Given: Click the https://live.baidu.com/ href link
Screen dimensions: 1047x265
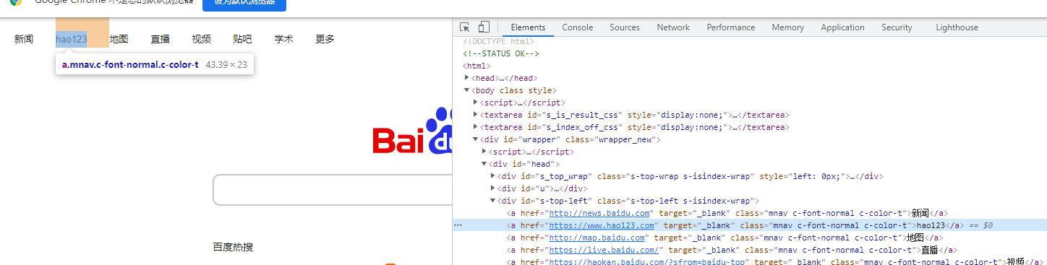Looking at the screenshot, I should click(604, 250).
